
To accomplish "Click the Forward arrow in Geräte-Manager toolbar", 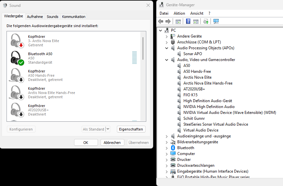I will (x=168, y=22).
